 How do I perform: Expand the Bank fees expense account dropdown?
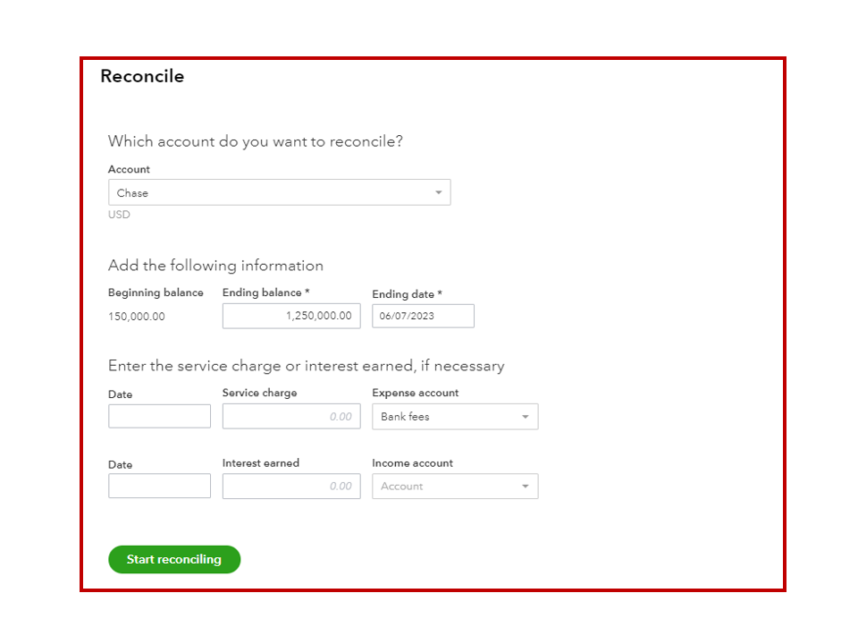click(x=454, y=417)
